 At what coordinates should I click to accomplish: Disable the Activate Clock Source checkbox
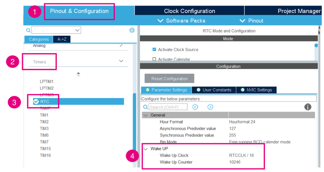pos(154,50)
